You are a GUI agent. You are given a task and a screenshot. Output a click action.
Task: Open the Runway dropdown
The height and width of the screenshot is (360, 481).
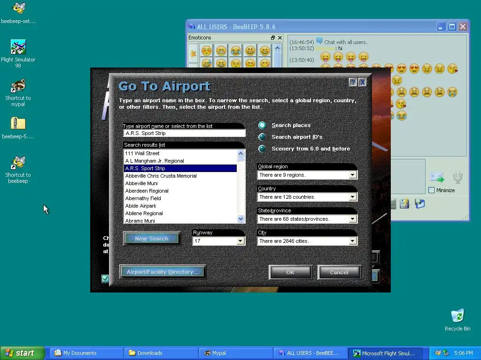click(240, 241)
